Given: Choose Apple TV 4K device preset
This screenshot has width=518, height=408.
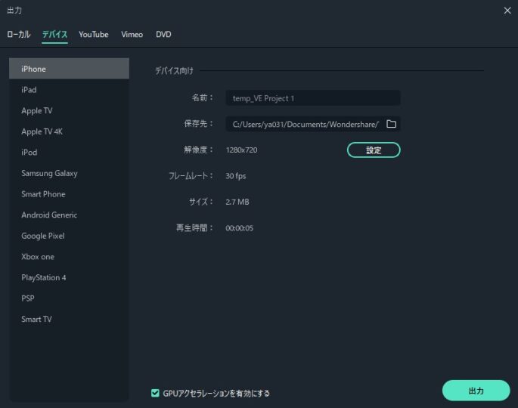Looking at the screenshot, I should coord(42,131).
